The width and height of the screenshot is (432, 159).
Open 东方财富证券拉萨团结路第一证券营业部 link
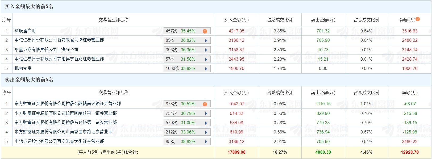click(x=66, y=113)
